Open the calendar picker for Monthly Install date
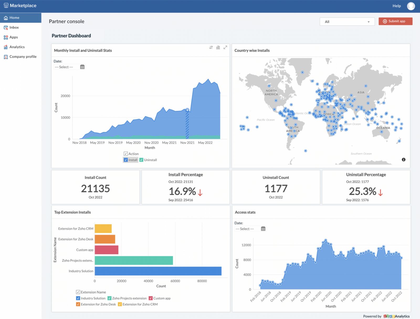 82,67
